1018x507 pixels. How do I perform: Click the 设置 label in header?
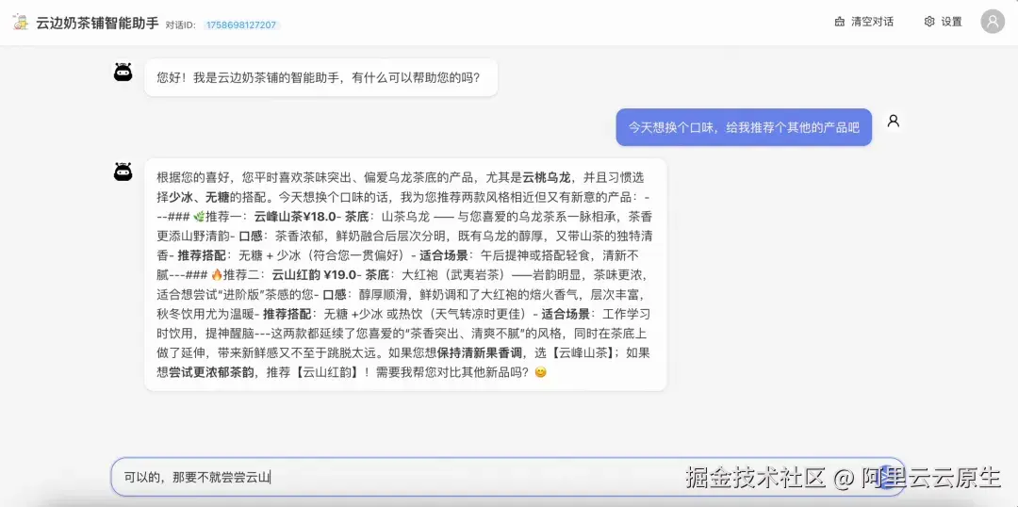pyautogui.click(x=952, y=22)
